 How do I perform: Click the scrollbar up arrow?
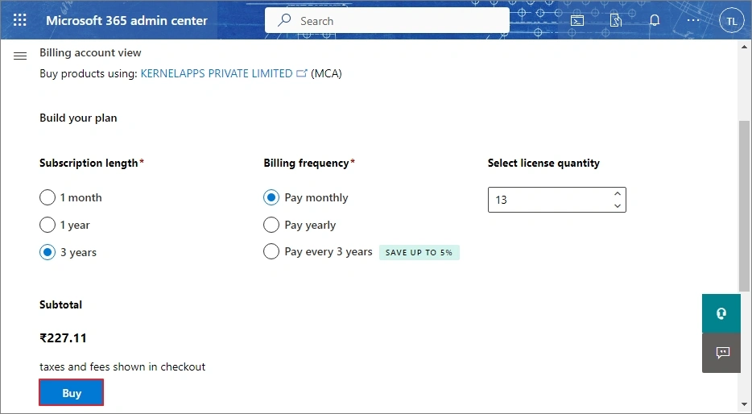pos(744,47)
